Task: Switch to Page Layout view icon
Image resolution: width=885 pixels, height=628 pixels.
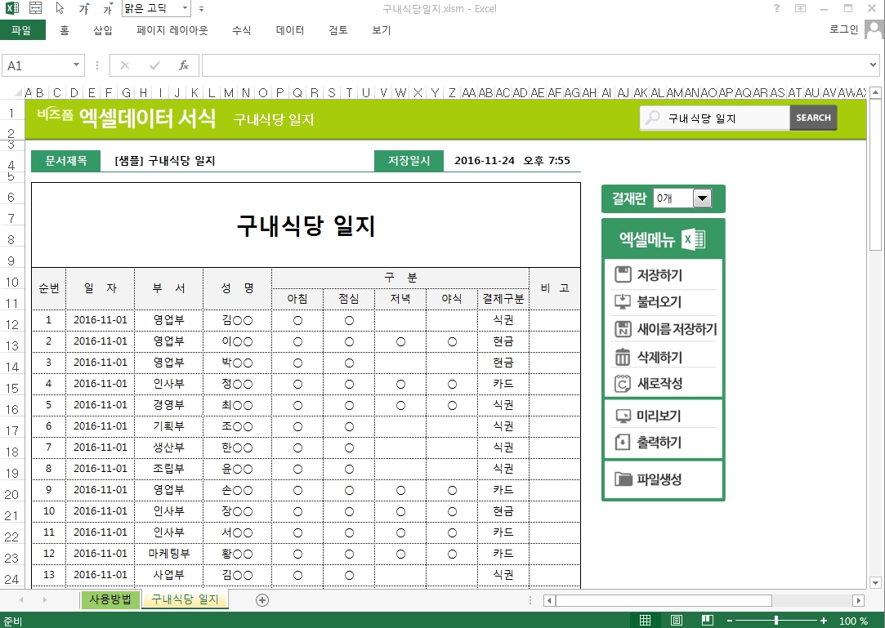Action: [676, 620]
